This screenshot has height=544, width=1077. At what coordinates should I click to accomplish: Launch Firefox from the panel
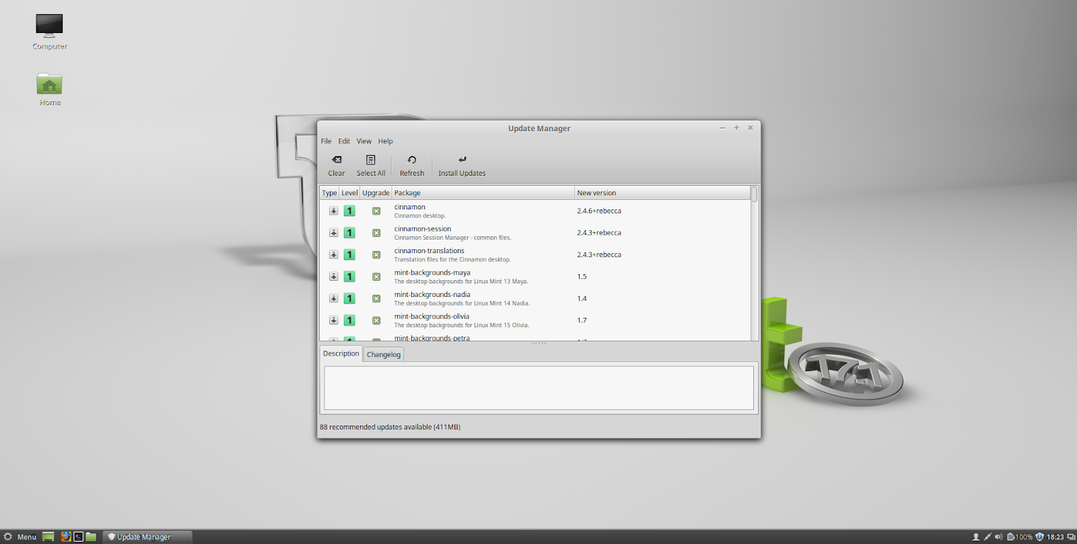coord(66,537)
